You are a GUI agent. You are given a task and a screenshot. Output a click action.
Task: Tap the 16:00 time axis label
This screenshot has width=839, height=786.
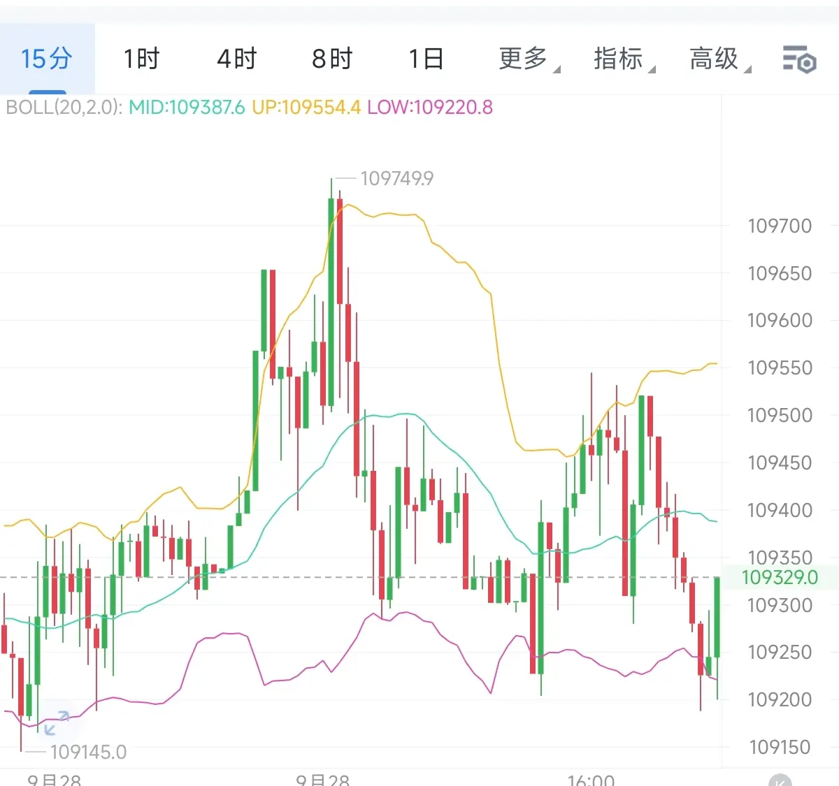(591, 780)
